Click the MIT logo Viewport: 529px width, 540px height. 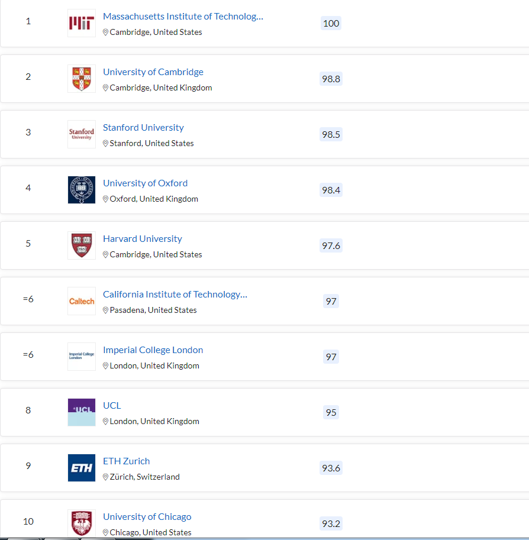pyautogui.click(x=82, y=23)
